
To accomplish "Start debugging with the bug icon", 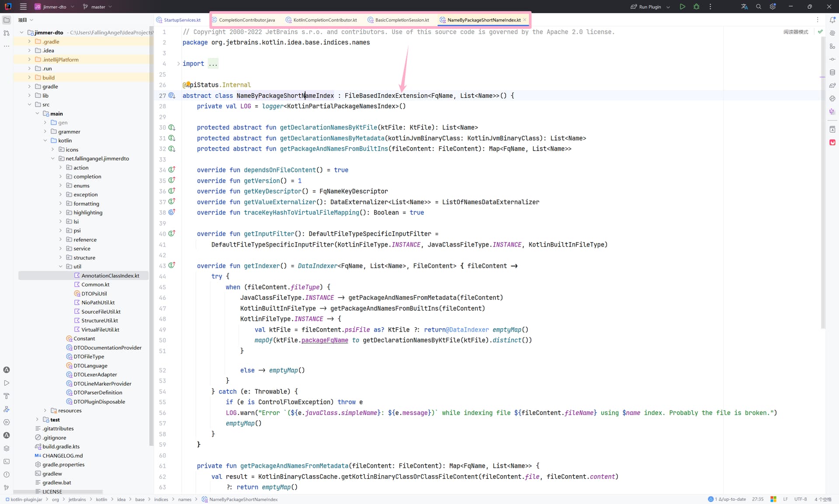I will point(696,7).
